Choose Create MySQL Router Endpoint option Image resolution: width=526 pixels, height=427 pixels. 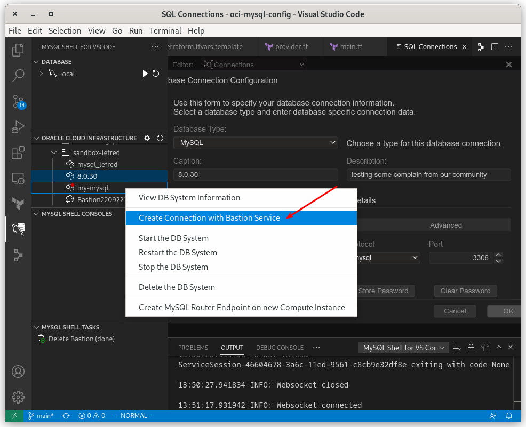tap(242, 308)
